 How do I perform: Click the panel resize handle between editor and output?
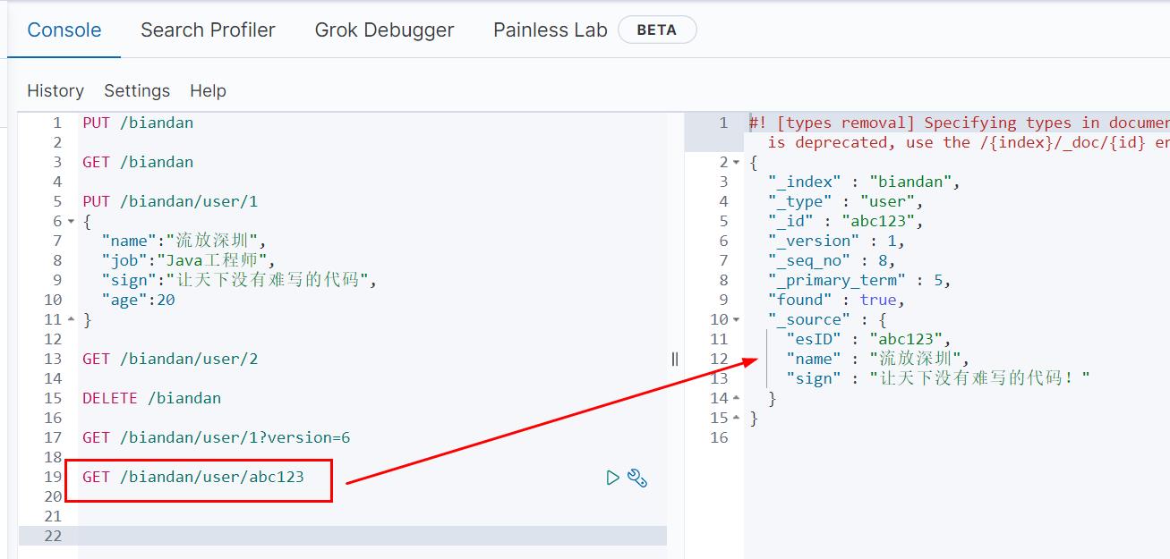(x=675, y=359)
